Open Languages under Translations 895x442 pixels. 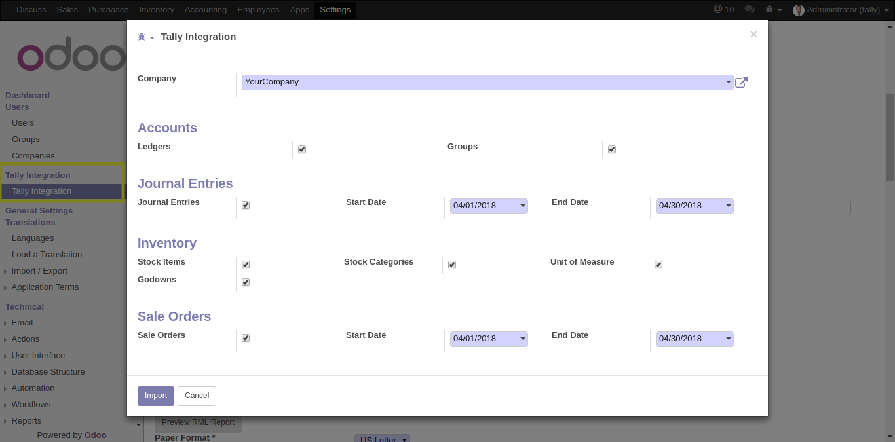coord(33,238)
